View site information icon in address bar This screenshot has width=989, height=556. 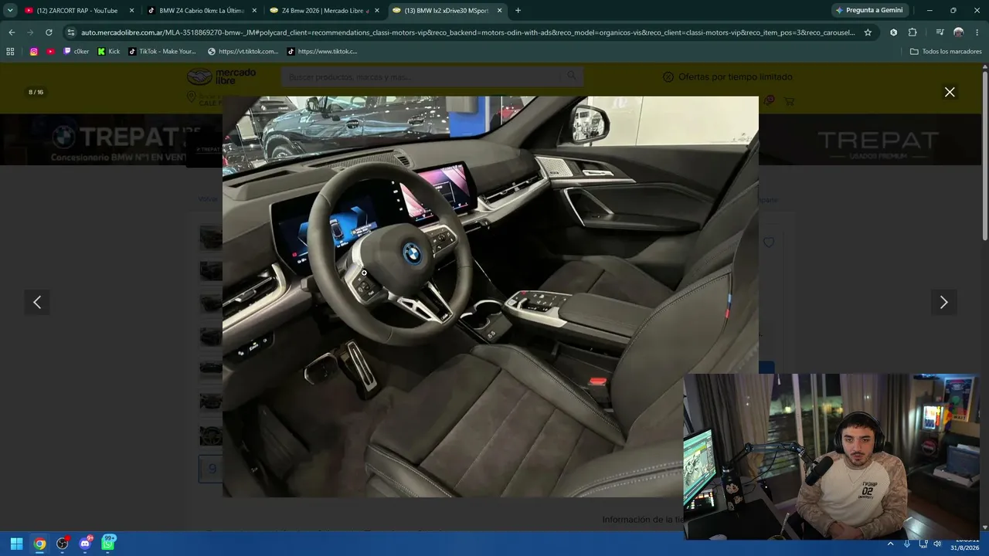[x=71, y=32]
